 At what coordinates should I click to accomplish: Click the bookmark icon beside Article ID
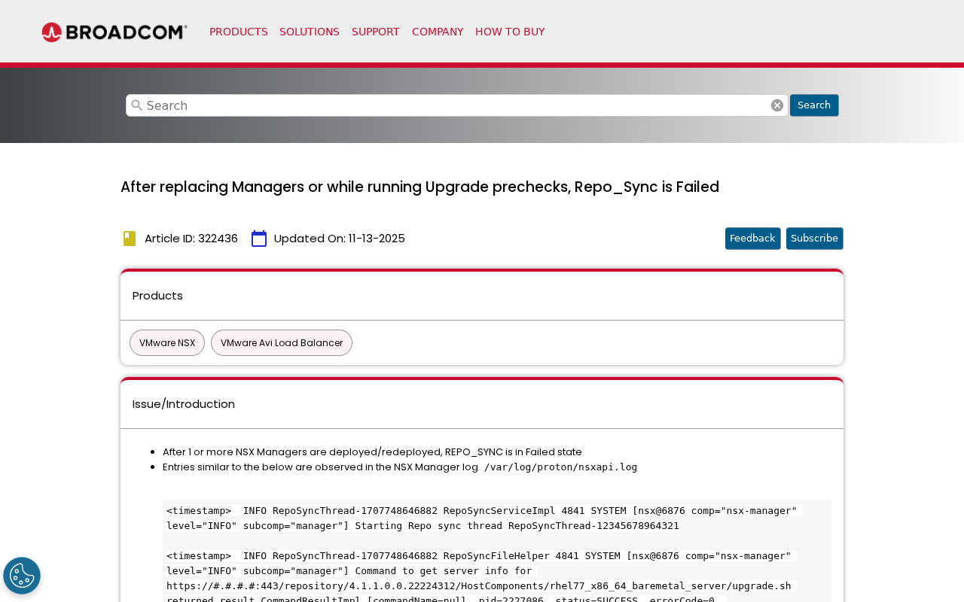(x=127, y=237)
